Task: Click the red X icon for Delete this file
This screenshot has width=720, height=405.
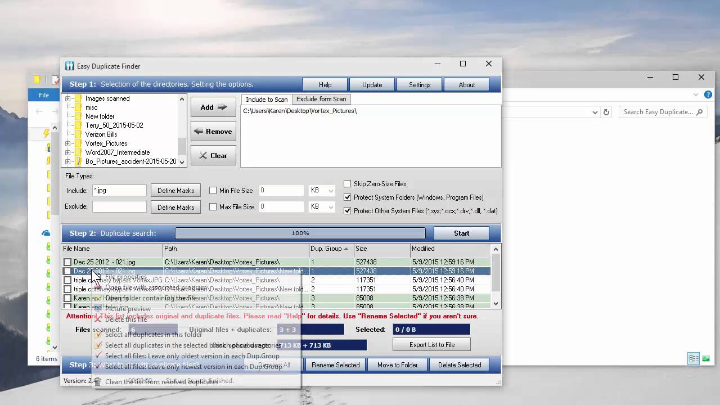Action: click(98, 319)
